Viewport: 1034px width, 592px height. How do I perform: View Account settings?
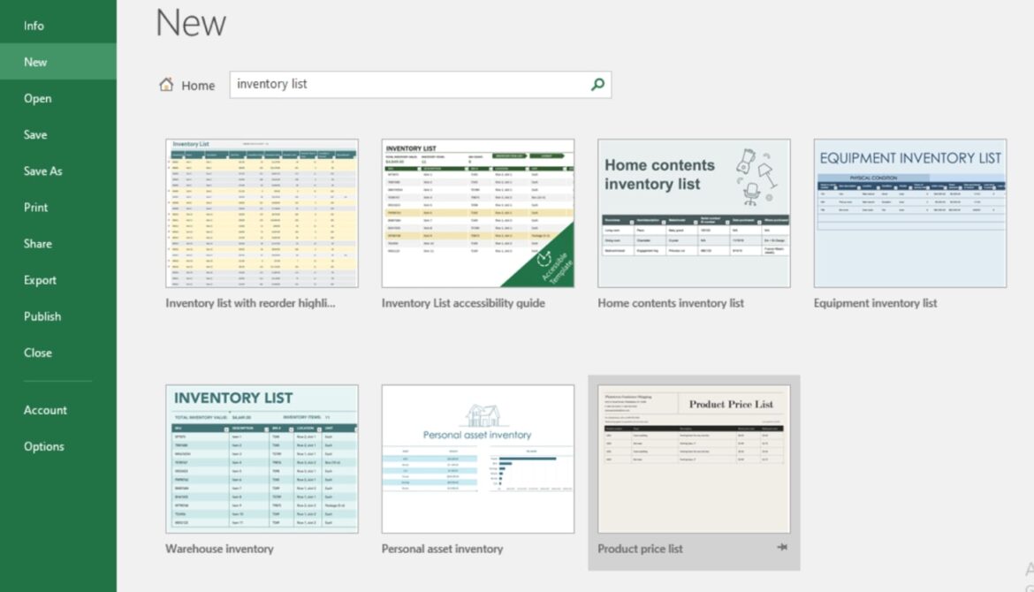pos(43,410)
